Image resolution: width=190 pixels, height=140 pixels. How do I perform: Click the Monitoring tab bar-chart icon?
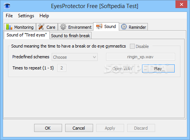9,27
